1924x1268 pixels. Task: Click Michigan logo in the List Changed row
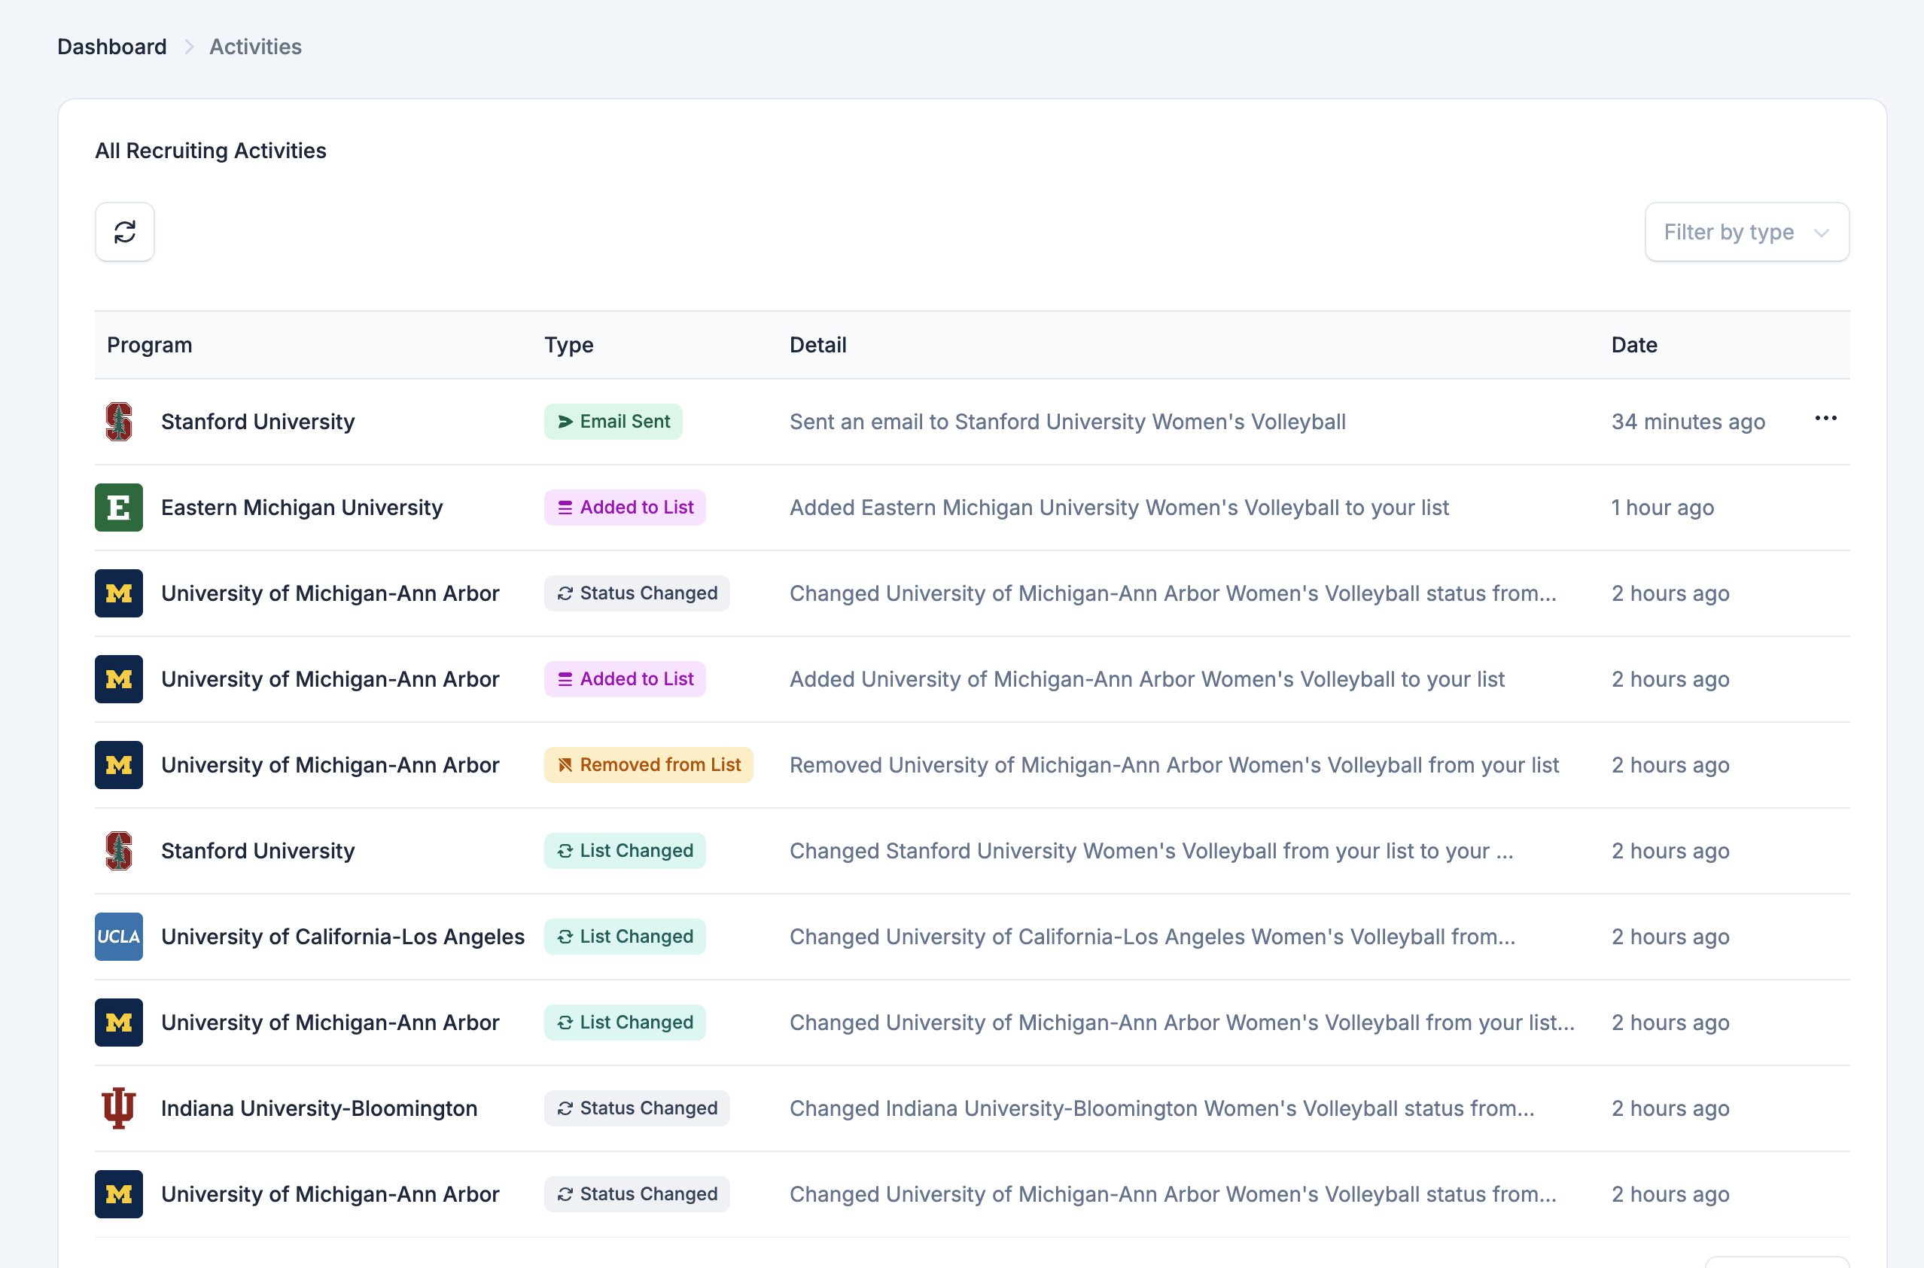tap(119, 1021)
